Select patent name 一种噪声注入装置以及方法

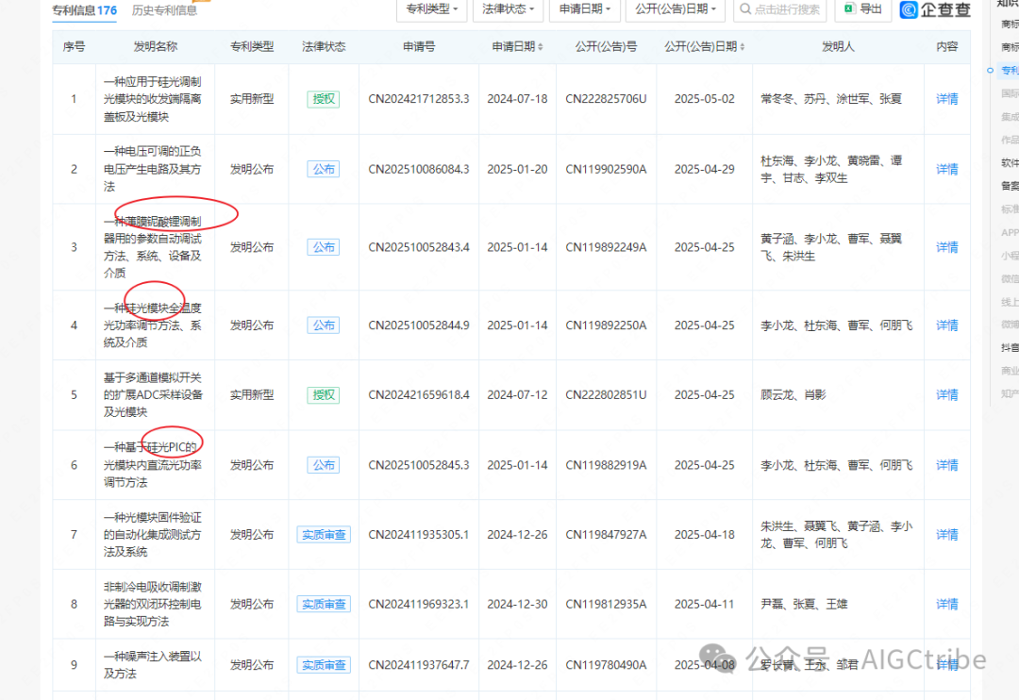[153, 665]
